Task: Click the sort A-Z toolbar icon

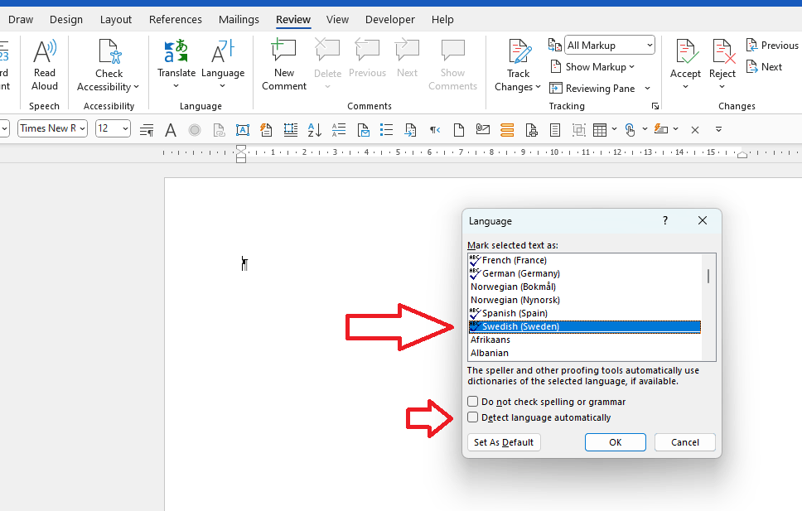Action: [315, 130]
